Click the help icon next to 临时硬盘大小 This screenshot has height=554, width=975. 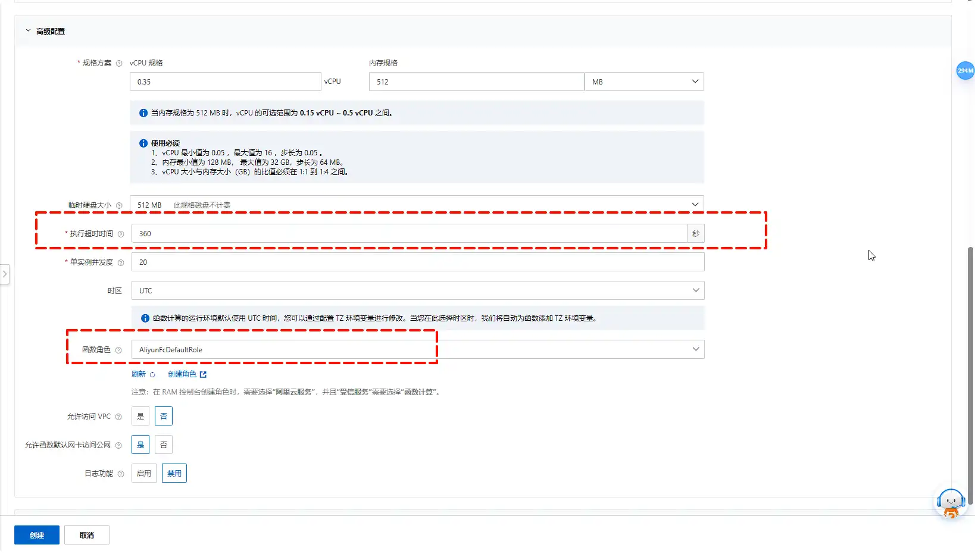point(119,205)
